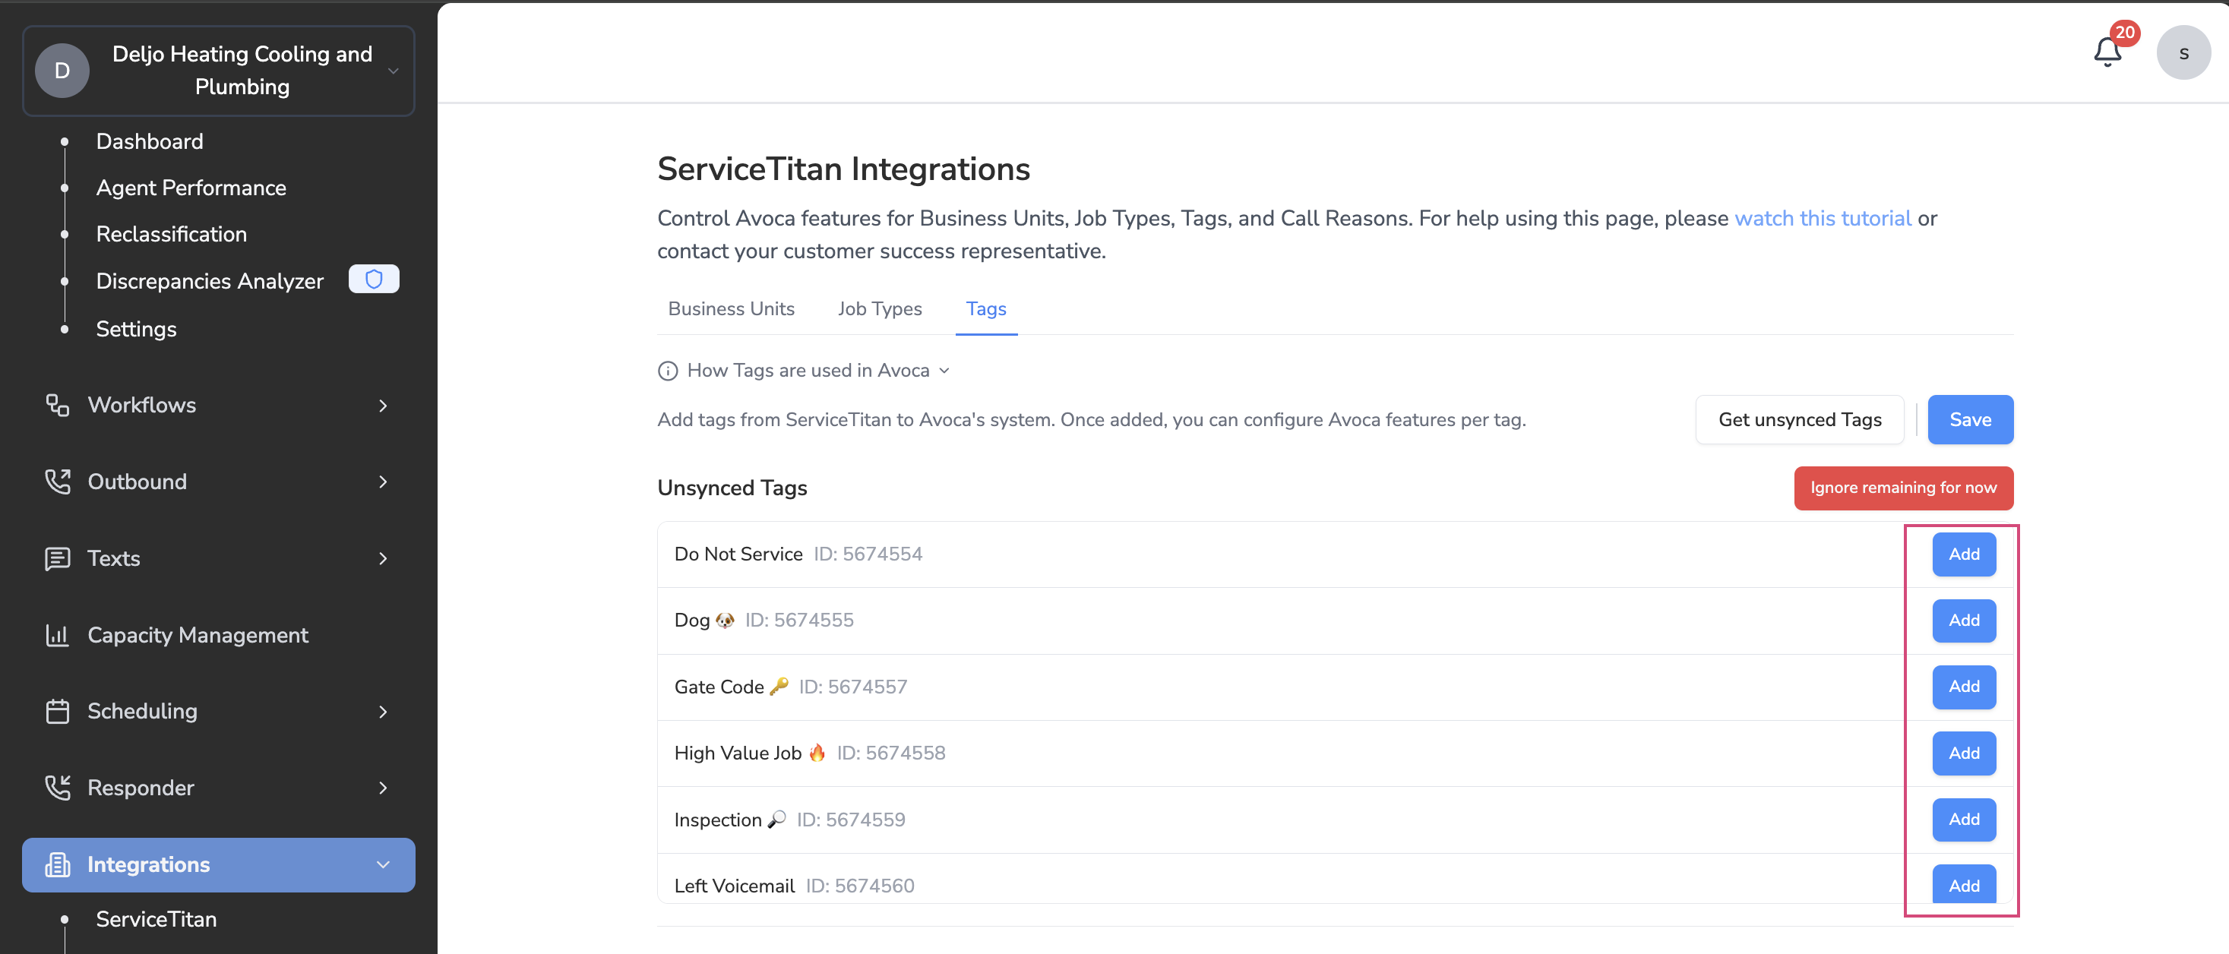This screenshot has width=2229, height=954.
Task: Open ServiceTitan under Integrations
Action: (x=156, y=919)
